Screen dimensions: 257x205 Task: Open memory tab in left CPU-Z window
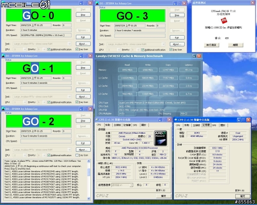tap(127, 125)
